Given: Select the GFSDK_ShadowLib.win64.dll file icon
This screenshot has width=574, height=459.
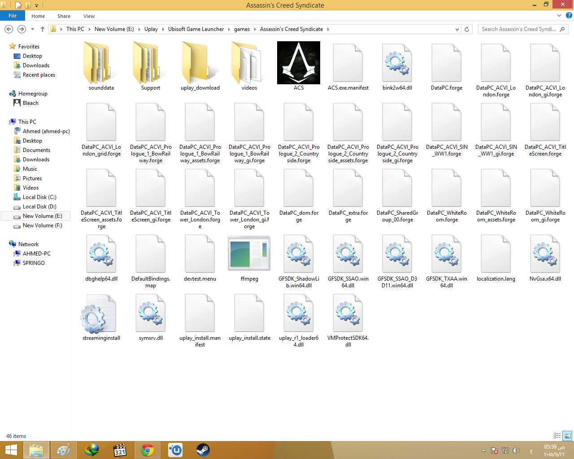Looking at the screenshot, I should pyautogui.click(x=299, y=254).
